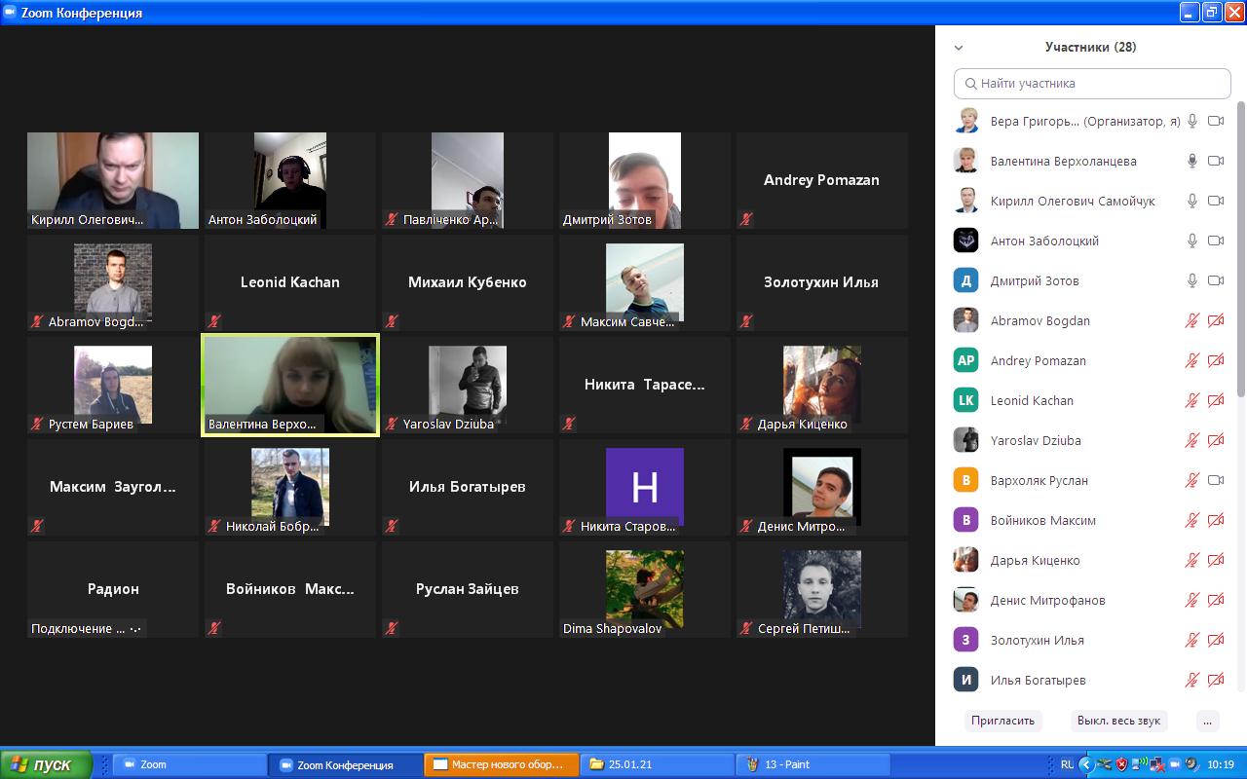Click Валентина Верхоланцева avatar in participants list

pos(966,161)
